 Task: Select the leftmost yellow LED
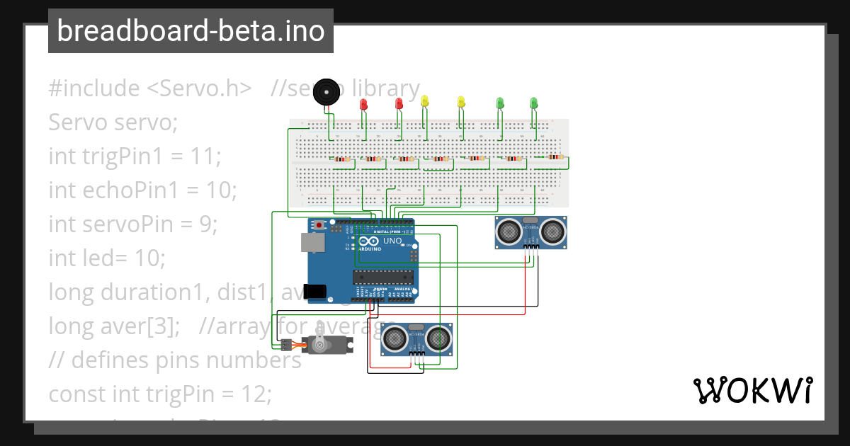pyautogui.click(x=426, y=99)
